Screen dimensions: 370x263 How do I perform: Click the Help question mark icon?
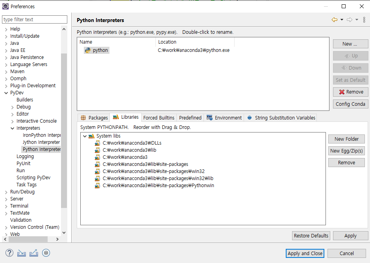(9, 253)
